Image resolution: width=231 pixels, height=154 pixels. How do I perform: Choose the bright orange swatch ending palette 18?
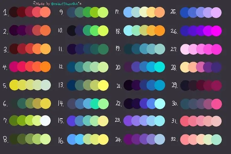click(x=160, y=30)
